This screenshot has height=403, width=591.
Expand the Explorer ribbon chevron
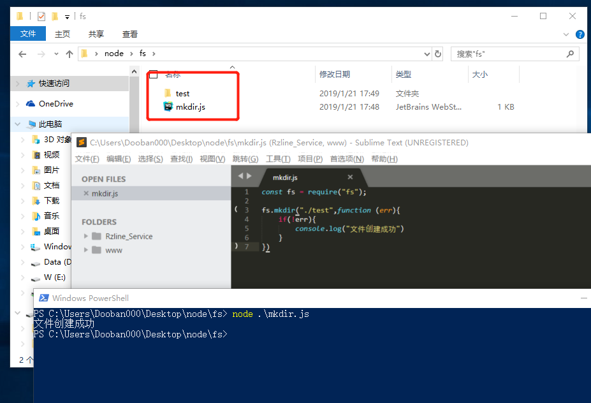pyautogui.click(x=565, y=34)
